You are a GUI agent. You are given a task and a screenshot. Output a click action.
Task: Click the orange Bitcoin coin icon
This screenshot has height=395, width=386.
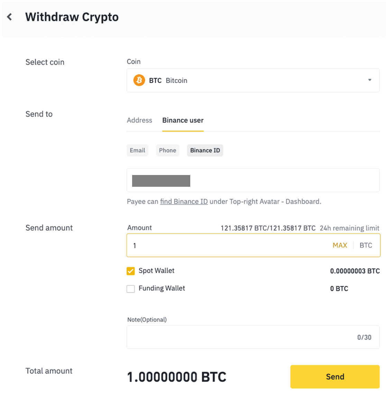(x=139, y=80)
